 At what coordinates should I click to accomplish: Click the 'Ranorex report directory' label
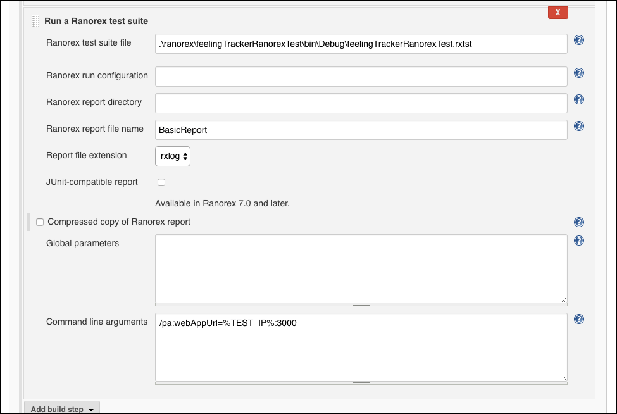94,103
